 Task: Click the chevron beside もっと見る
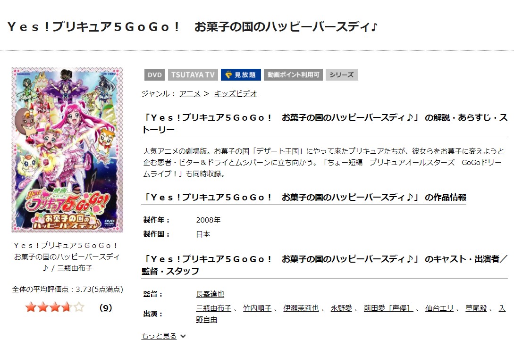(183, 336)
